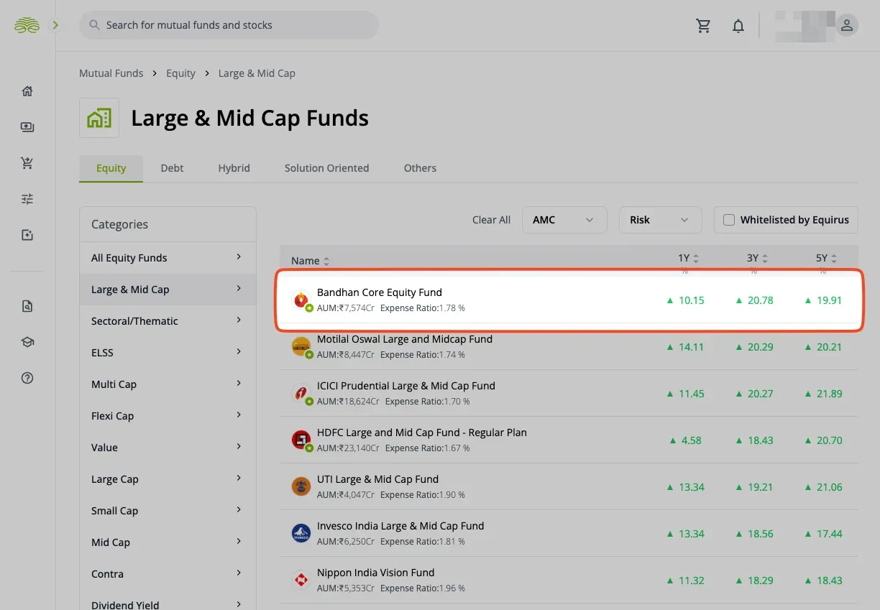
Task: Open ELSS category
Action: (x=168, y=353)
